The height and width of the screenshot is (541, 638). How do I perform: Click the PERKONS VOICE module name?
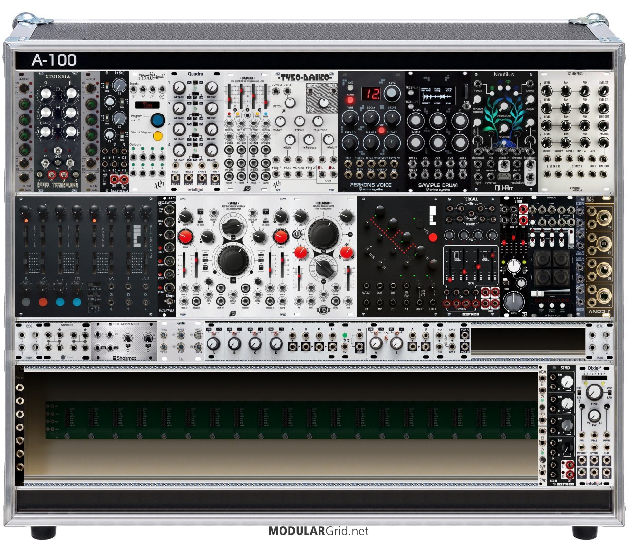tap(371, 185)
